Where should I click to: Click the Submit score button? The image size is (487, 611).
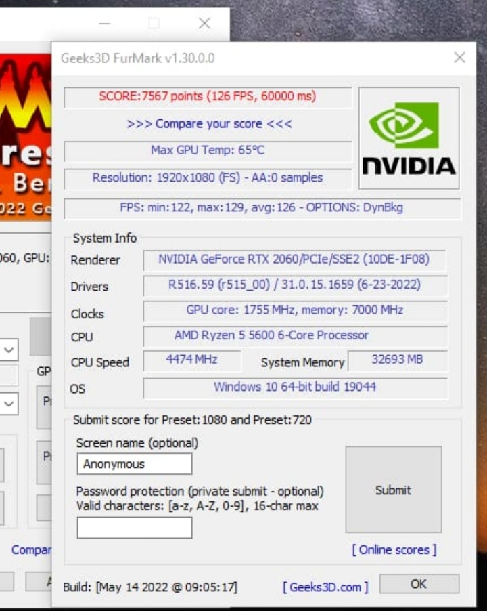pyautogui.click(x=393, y=490)
